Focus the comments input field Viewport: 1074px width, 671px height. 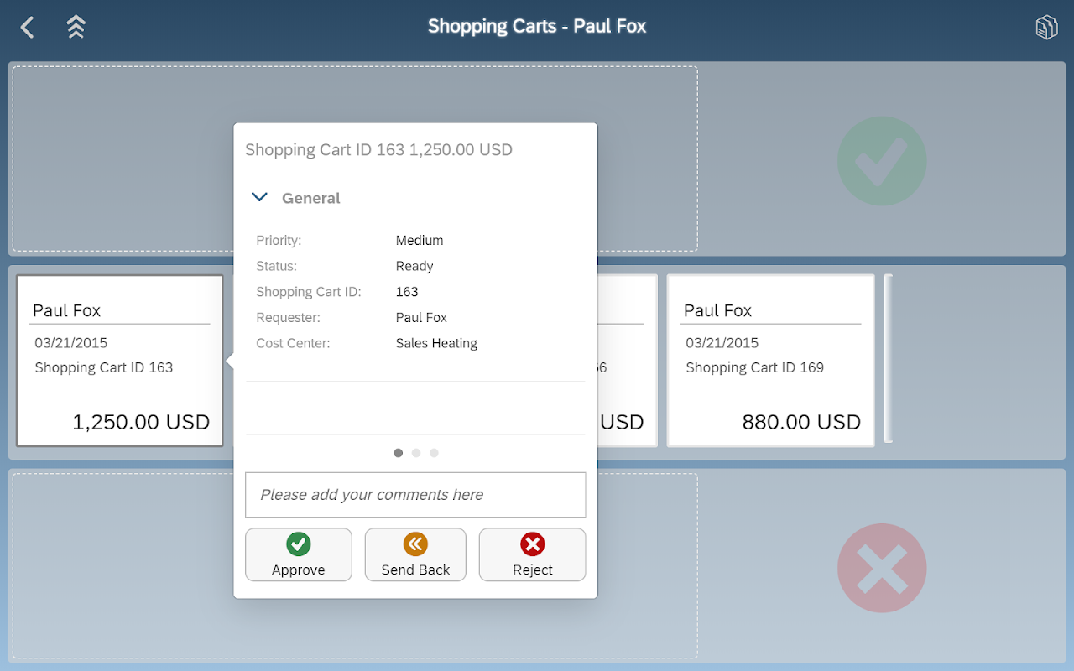415,495
